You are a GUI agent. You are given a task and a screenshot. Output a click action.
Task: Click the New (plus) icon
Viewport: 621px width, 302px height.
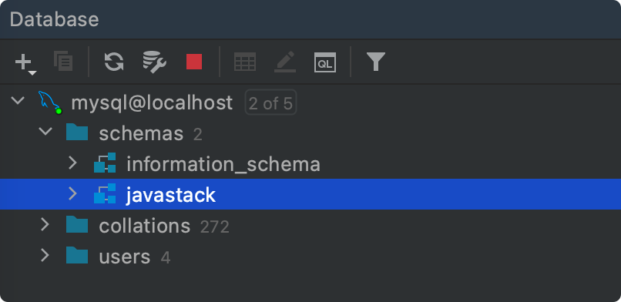25,63
